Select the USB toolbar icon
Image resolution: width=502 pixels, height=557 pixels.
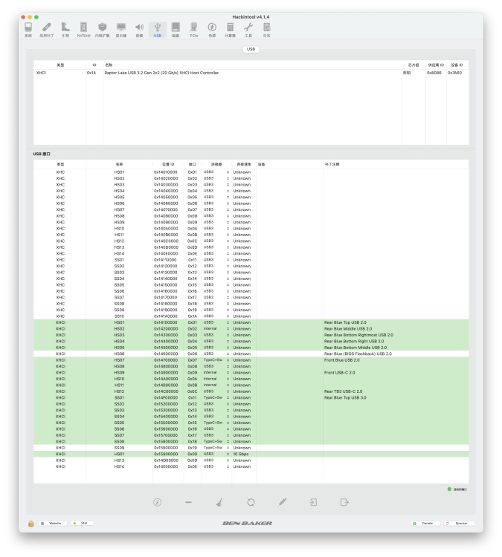[158, 30]
